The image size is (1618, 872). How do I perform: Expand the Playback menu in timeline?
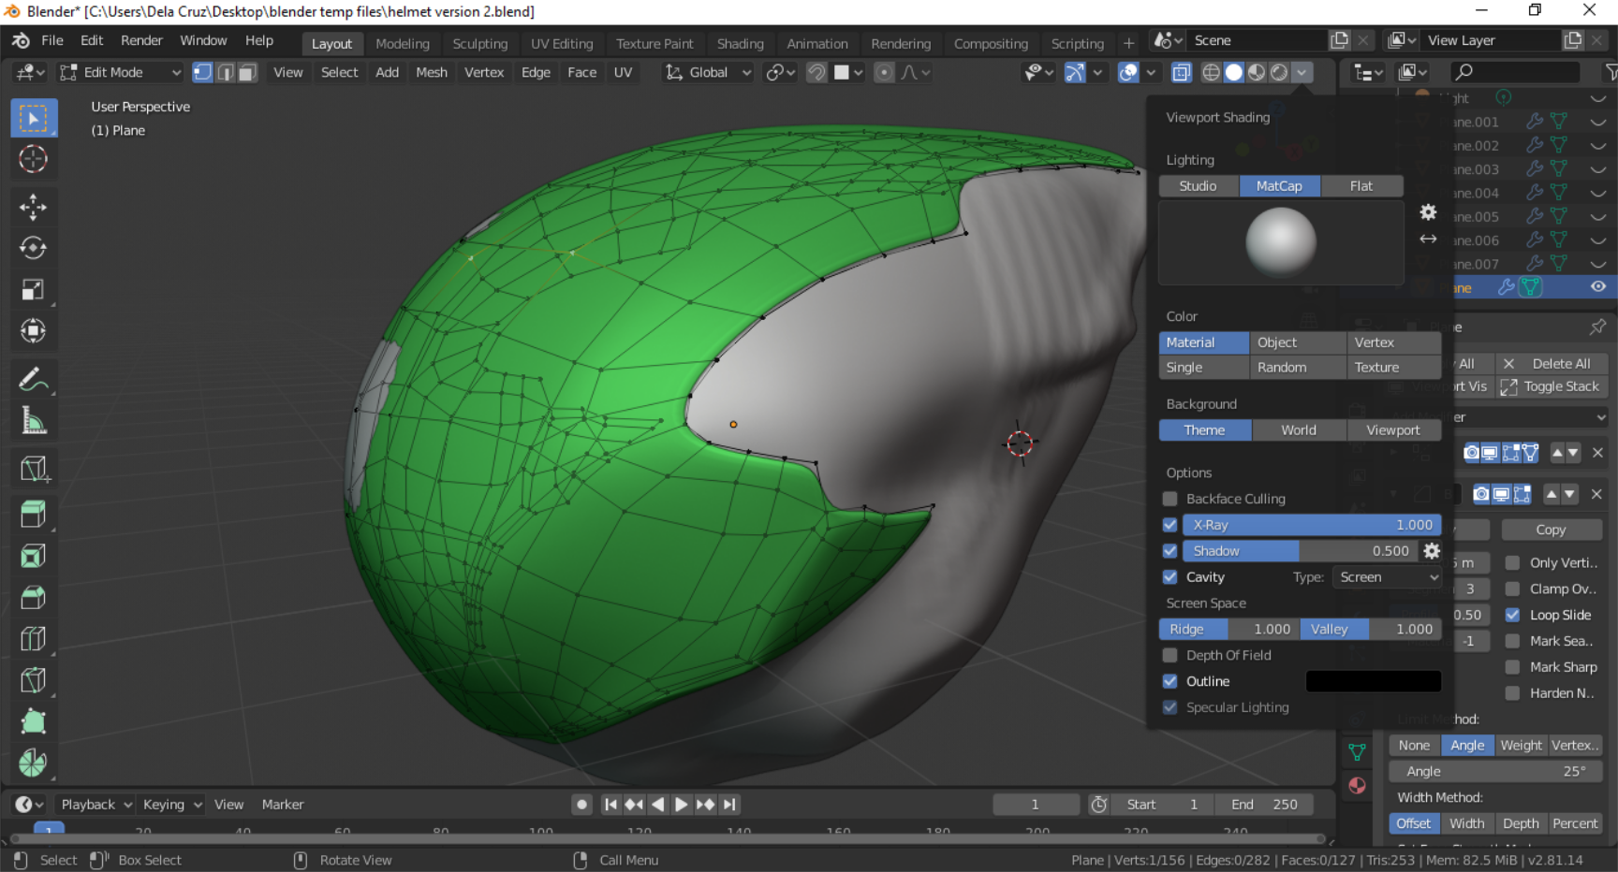coord(96,805)
